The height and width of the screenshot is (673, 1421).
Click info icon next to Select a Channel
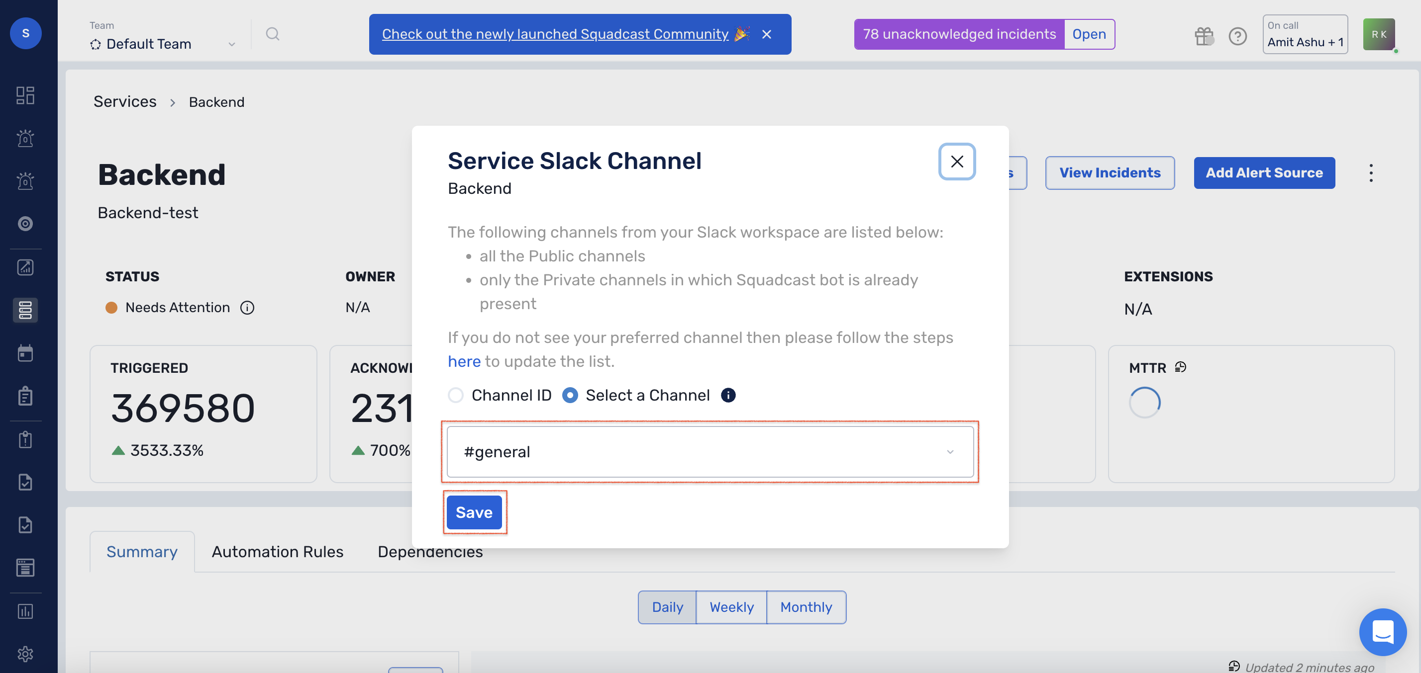coord(728,395)
